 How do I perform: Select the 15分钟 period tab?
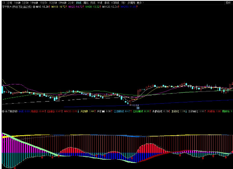(44, 3)
